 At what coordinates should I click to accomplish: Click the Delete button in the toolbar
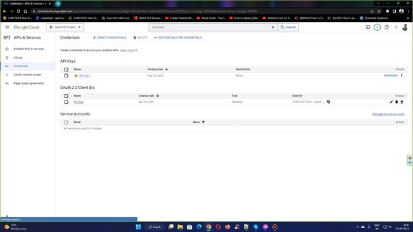coord(140,37)
